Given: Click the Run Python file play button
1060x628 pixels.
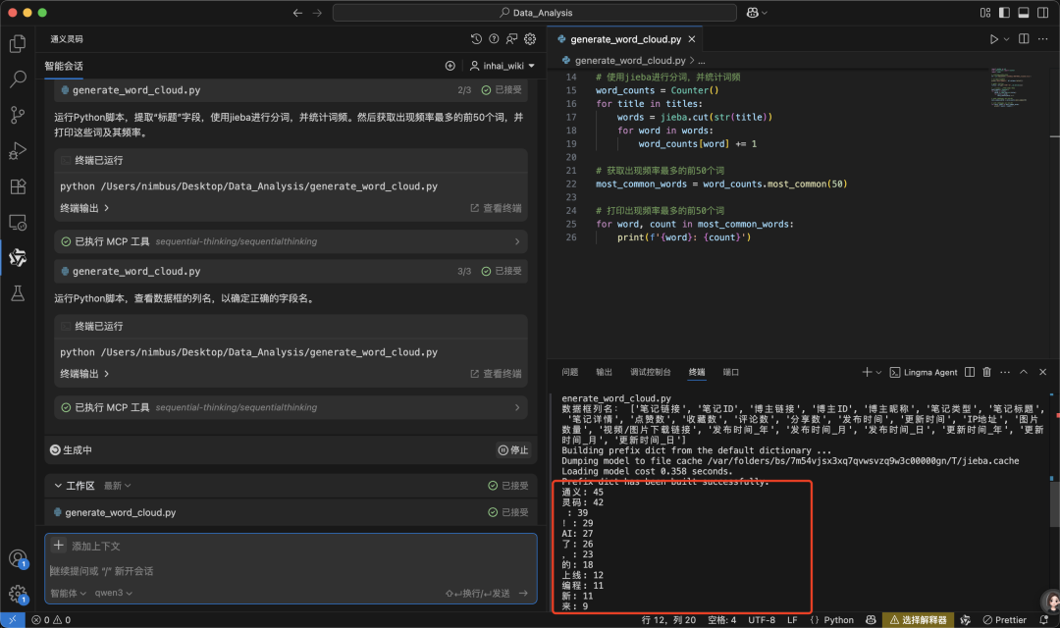Looking at the screenshot, I should [x=993, y=39].
